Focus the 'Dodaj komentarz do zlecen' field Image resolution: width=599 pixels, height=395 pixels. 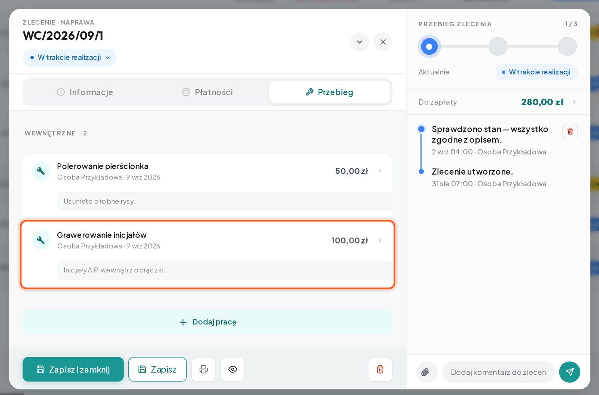[498, 372]
